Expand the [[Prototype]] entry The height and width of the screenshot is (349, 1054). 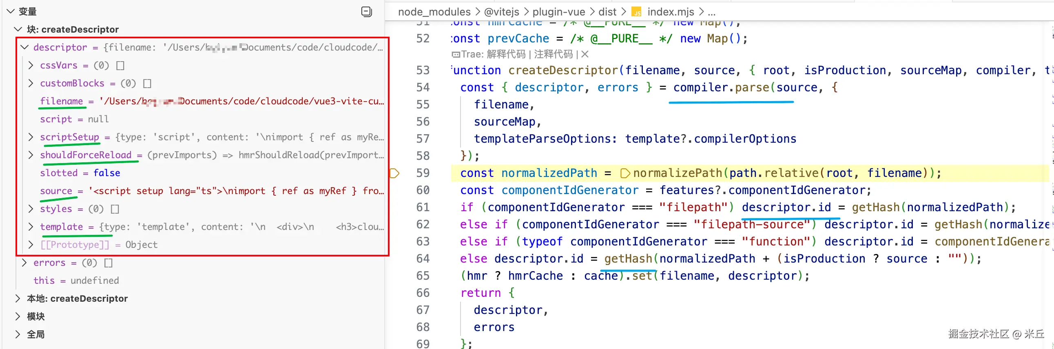(x=31, y=245)
